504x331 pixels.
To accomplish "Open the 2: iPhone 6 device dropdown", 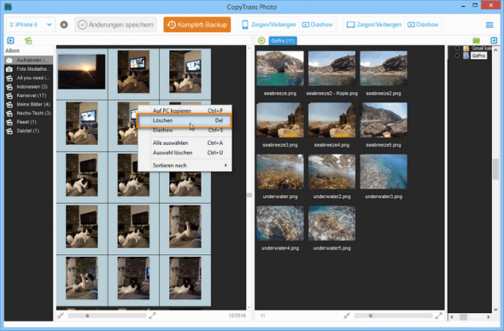I will (x=31, y=25).
